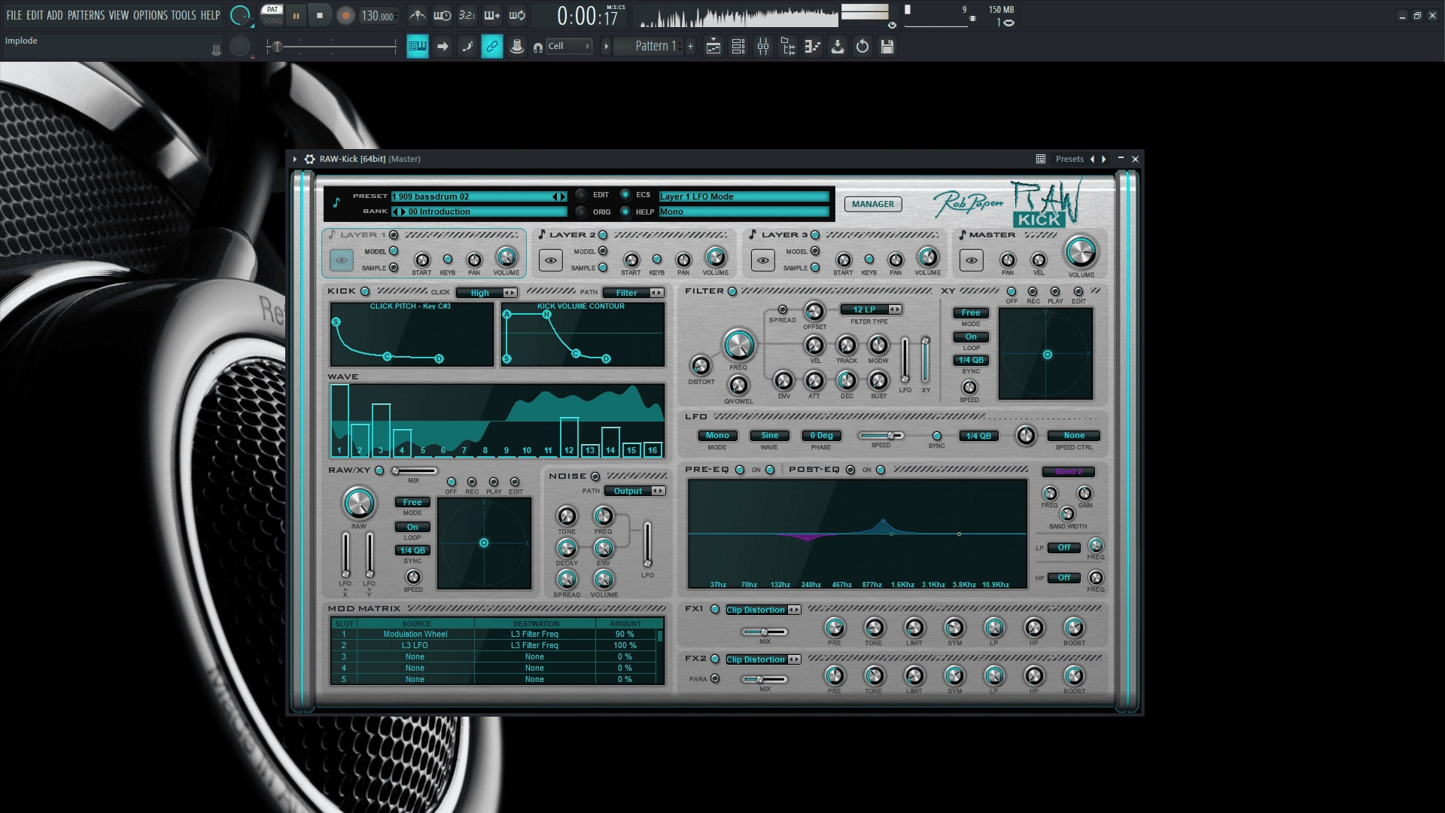Open the channel rack icon
Image resolution: width=1445 pixels, height=813 pixels.
(x=738, y=47)
